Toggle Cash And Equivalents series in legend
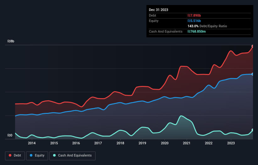 click(72, 155)
